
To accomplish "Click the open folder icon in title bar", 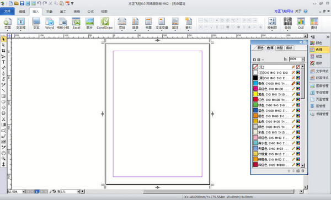I will tap(16, 3).
